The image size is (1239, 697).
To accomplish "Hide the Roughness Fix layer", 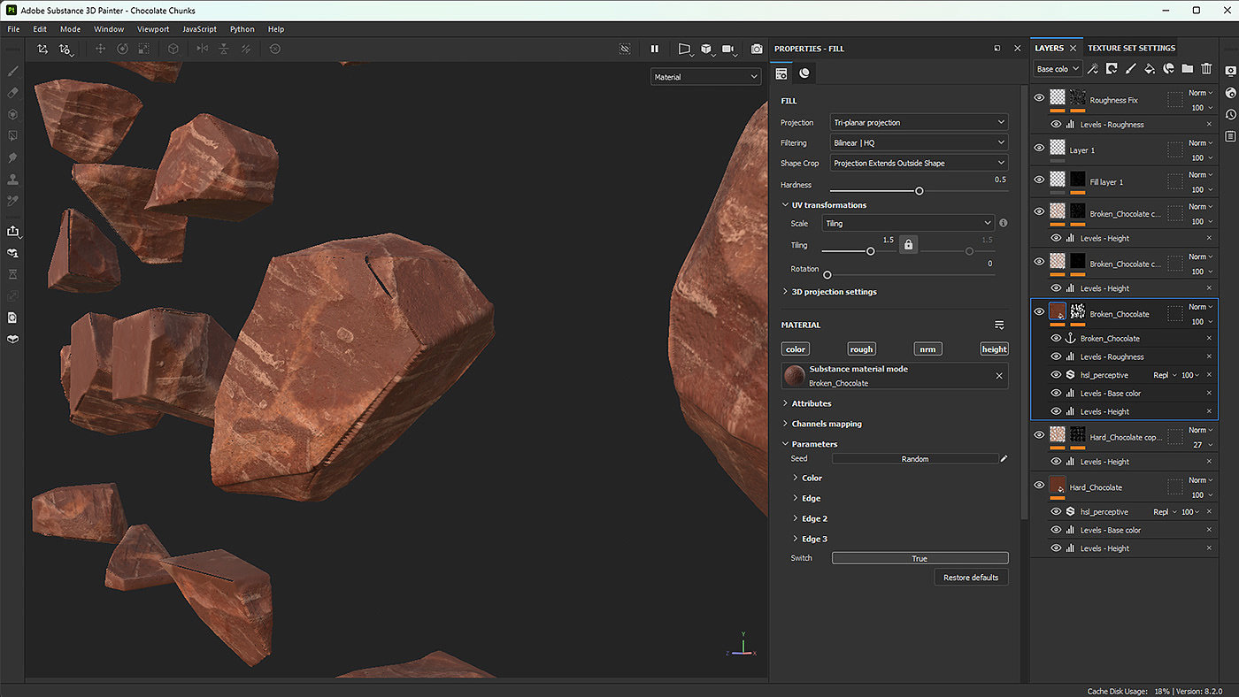I will click(x=1039, y=99).
